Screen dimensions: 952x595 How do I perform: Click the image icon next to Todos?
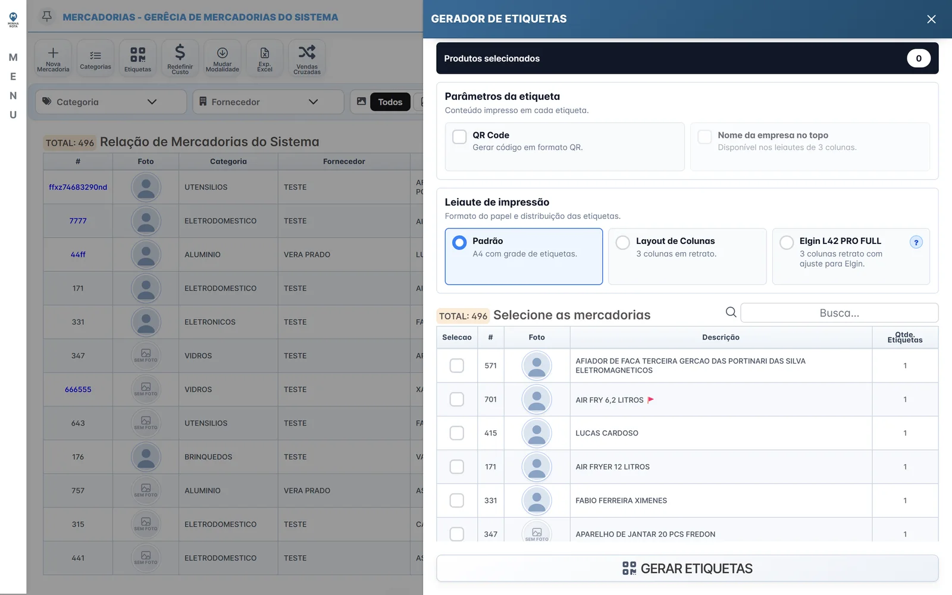pyautogui.click(x=361, y=102)
